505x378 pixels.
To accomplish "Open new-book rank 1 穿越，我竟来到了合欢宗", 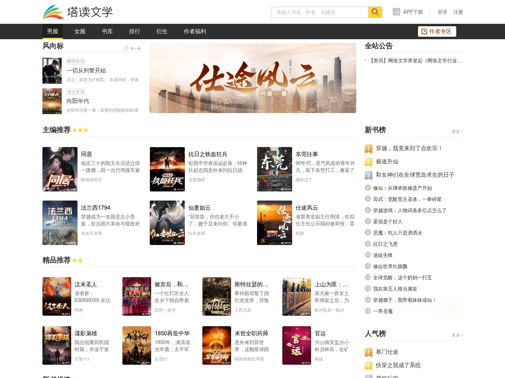I will coord(409,148).
